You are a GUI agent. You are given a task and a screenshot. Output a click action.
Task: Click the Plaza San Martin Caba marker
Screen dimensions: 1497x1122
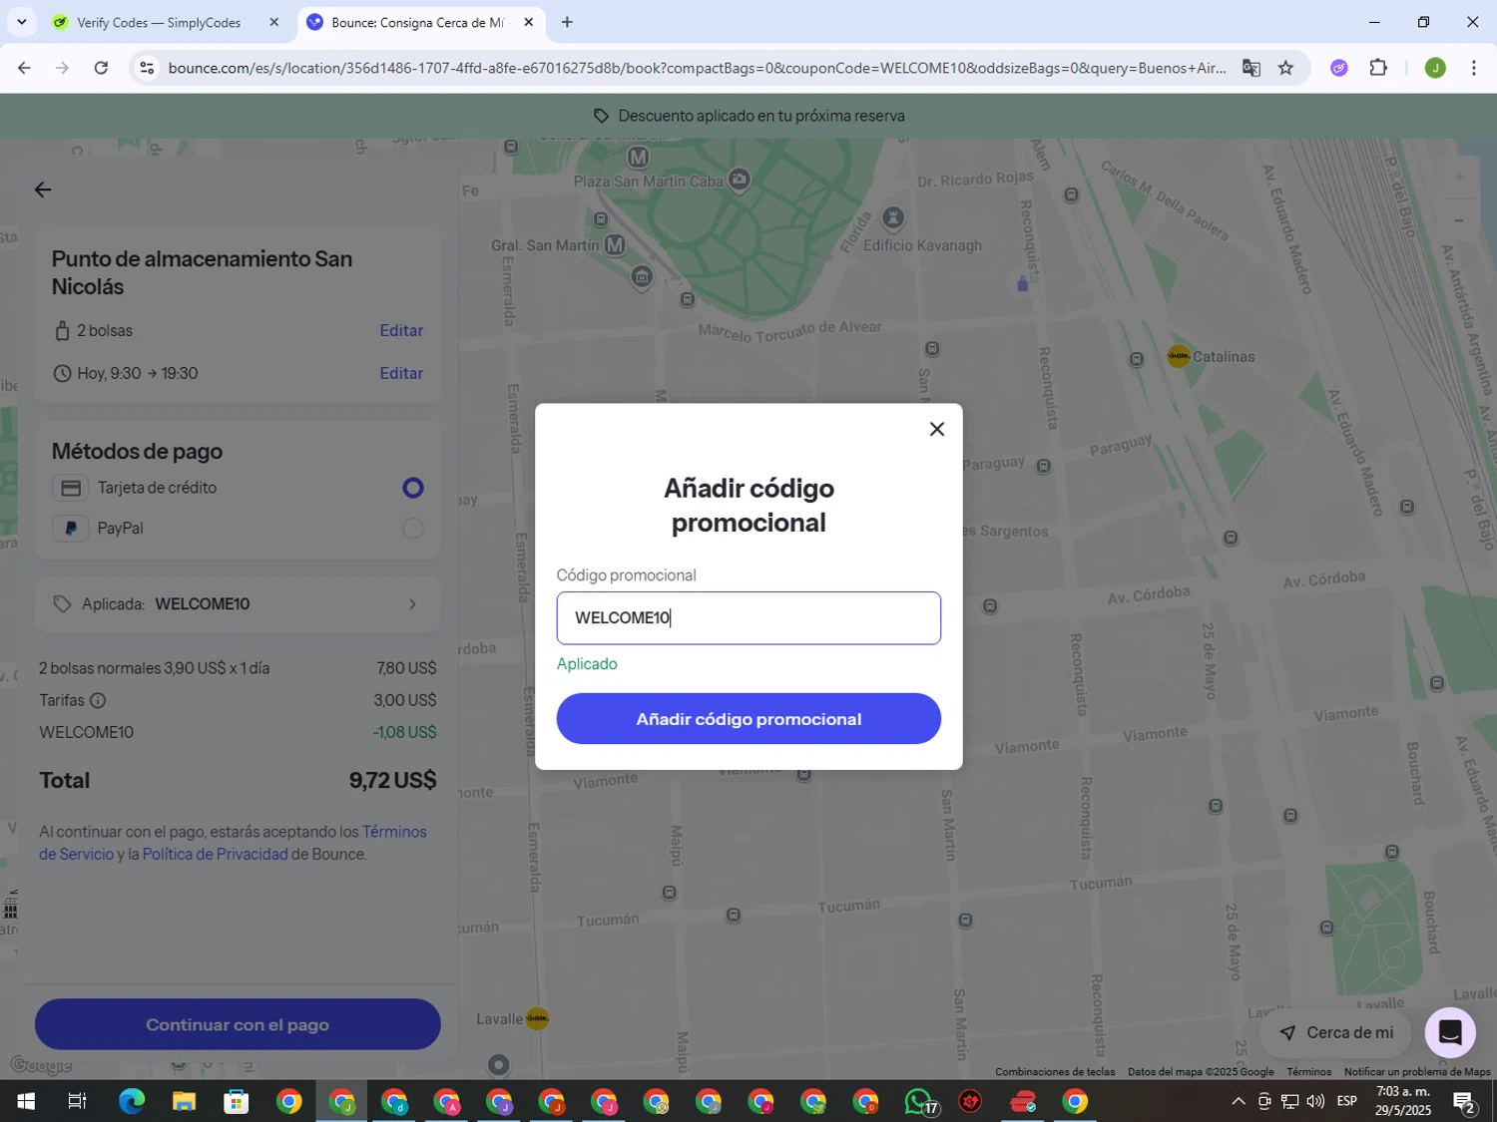click(740, 180)
